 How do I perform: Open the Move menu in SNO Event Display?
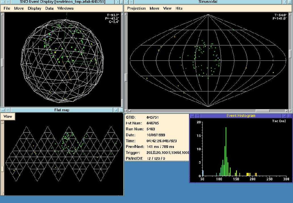tap(19, 8)
